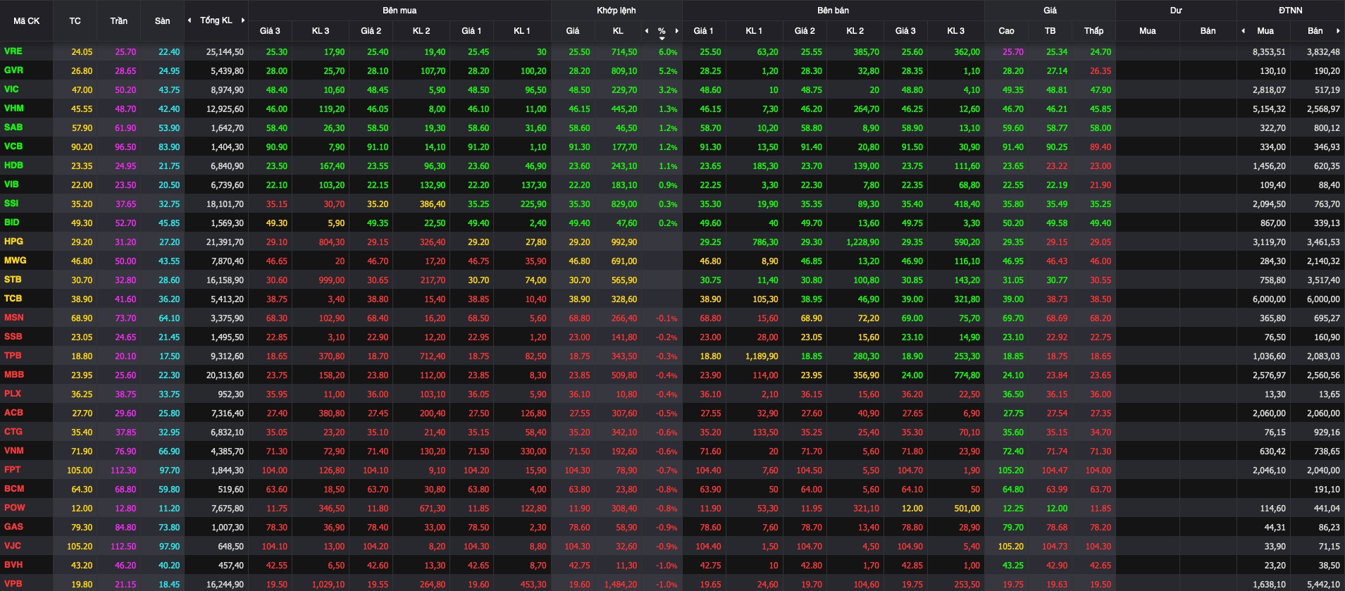Screen dimensions: 1345x591
Task: Open the BCM stock symbol
Action: pos(14,489)
